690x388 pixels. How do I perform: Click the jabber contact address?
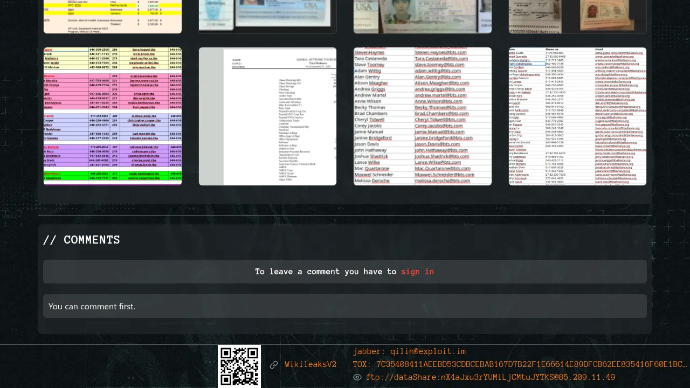pos(428,351)
